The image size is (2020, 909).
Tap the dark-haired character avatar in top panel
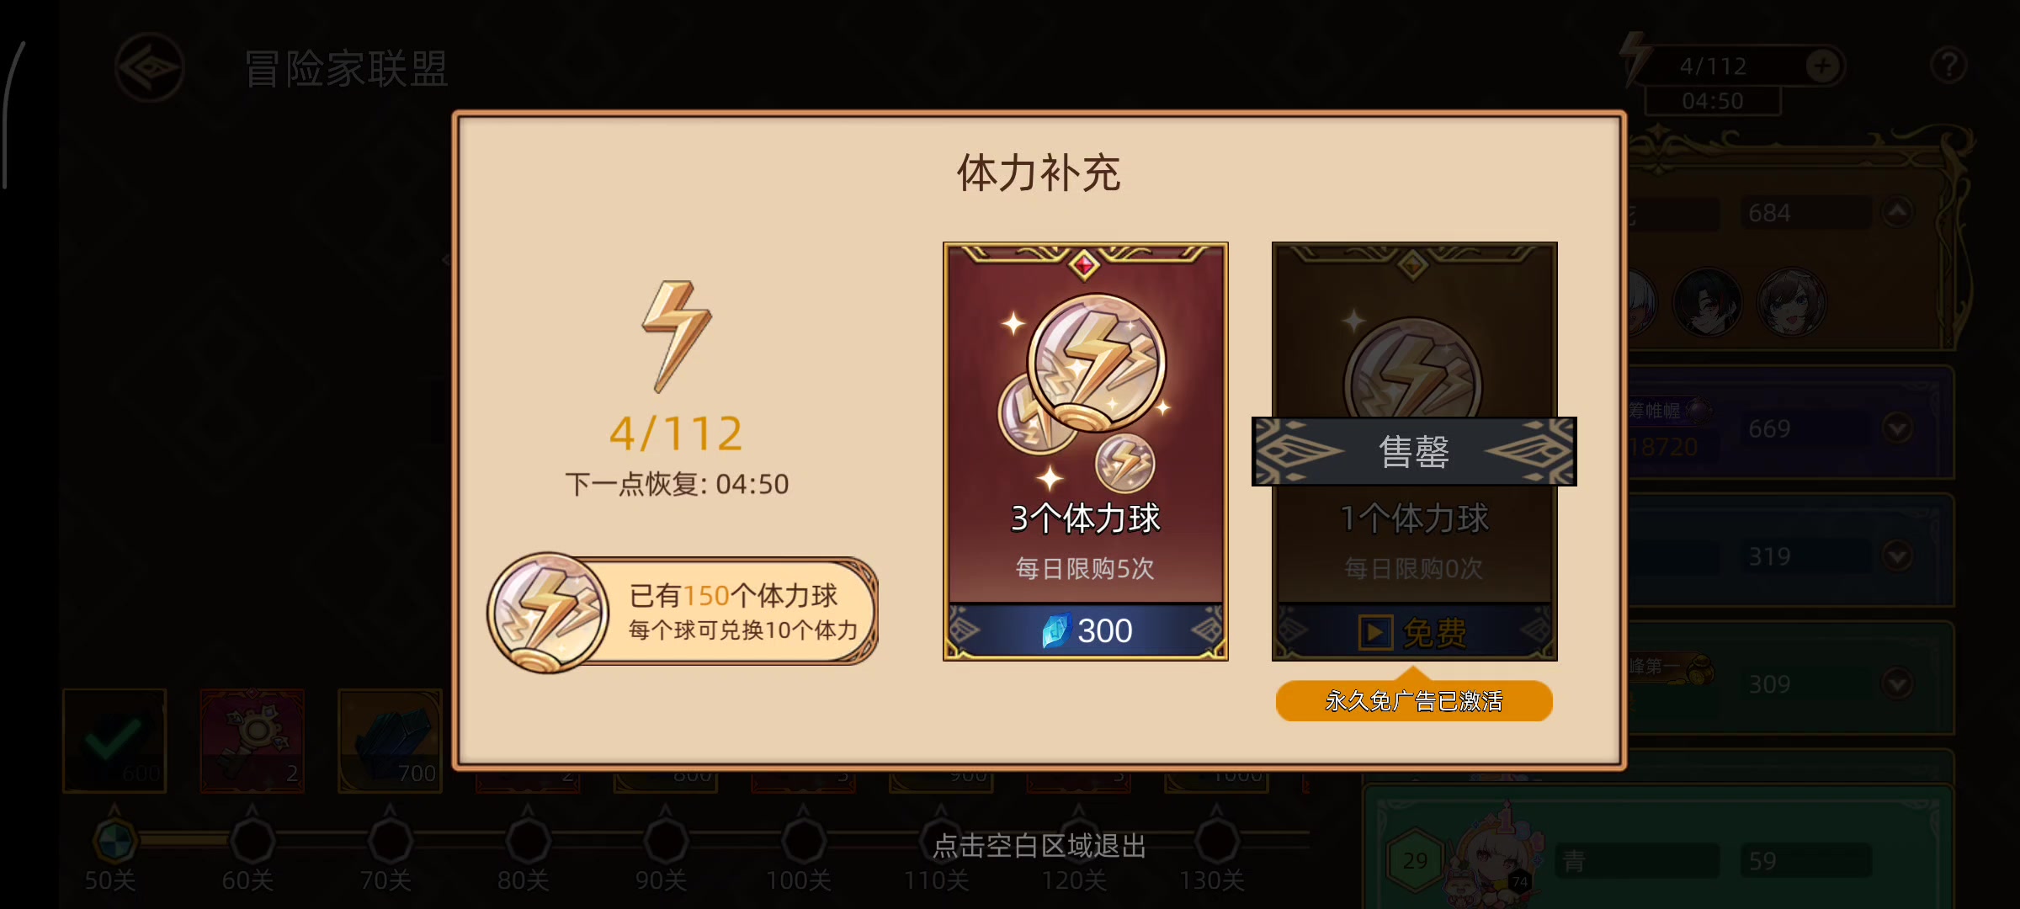[1707, 303]
